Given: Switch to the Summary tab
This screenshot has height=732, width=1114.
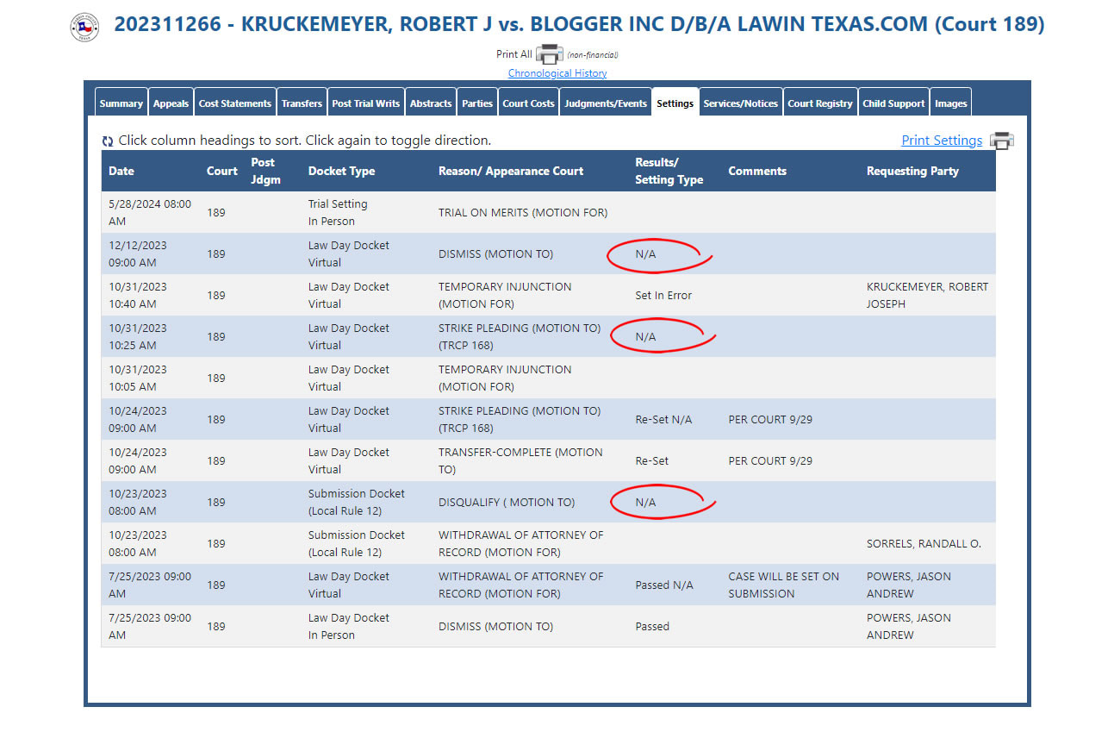Looking at the screenshot, I should click(121, 103).
